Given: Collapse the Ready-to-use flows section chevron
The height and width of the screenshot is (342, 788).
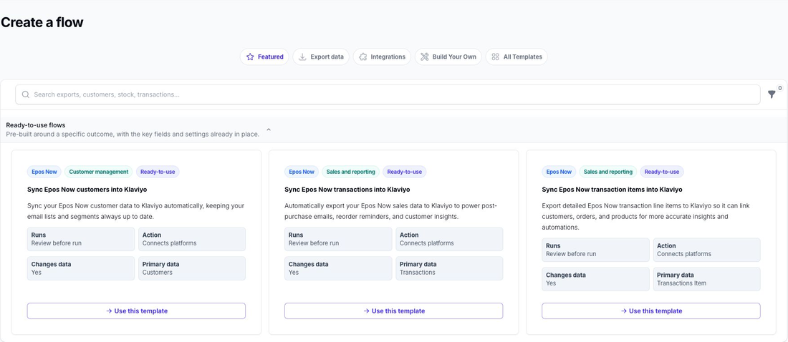Looking at the screenshot, I should tap(269, 130).
